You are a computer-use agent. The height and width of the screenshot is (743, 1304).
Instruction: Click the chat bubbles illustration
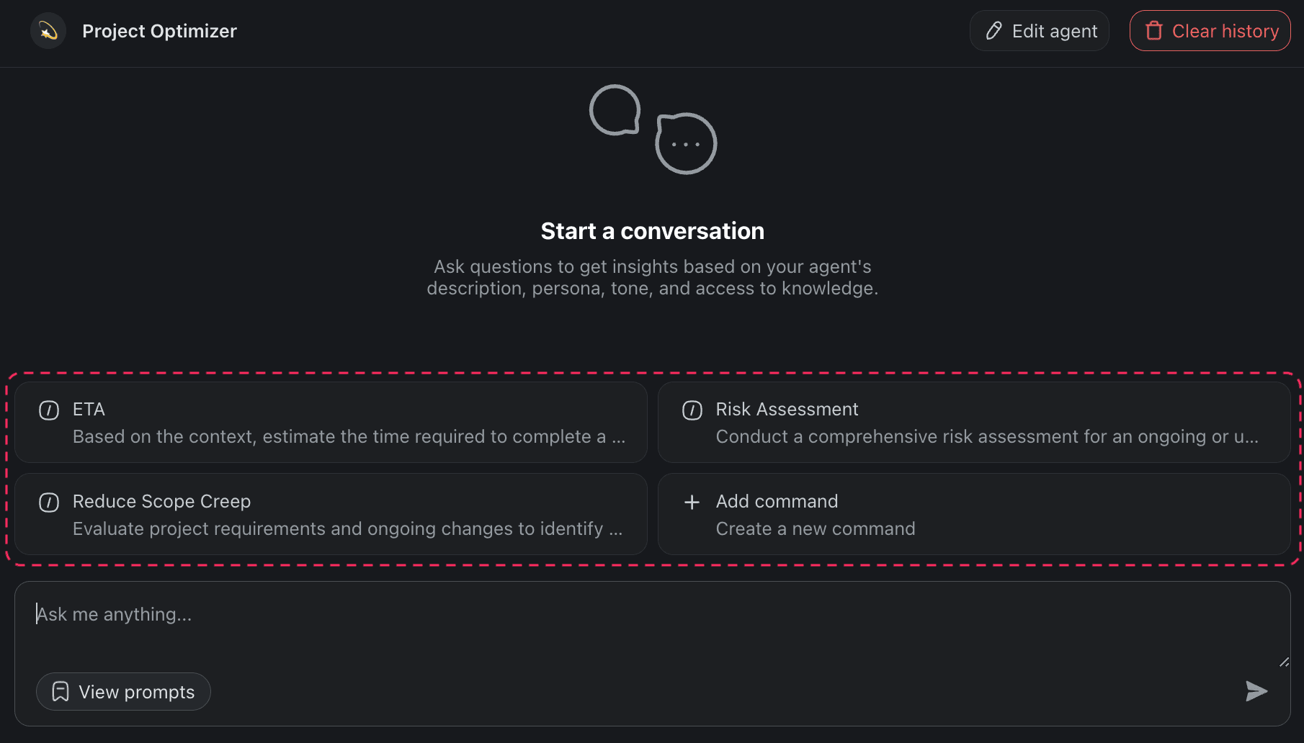[652, 130]
